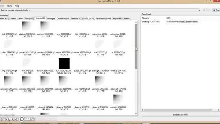Switch to the Messages tab

point(51,19)
